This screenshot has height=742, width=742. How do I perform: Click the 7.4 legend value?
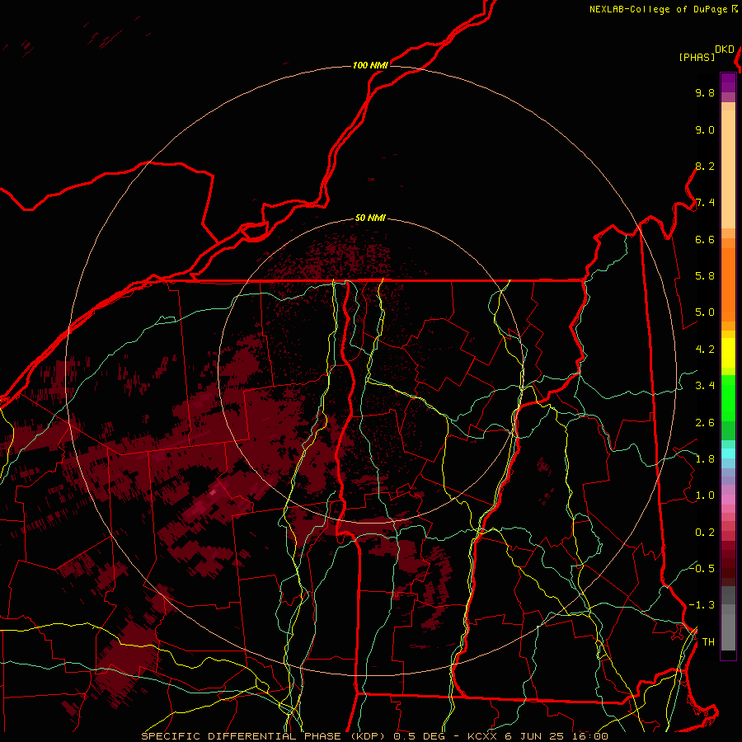tap(705, 203)
